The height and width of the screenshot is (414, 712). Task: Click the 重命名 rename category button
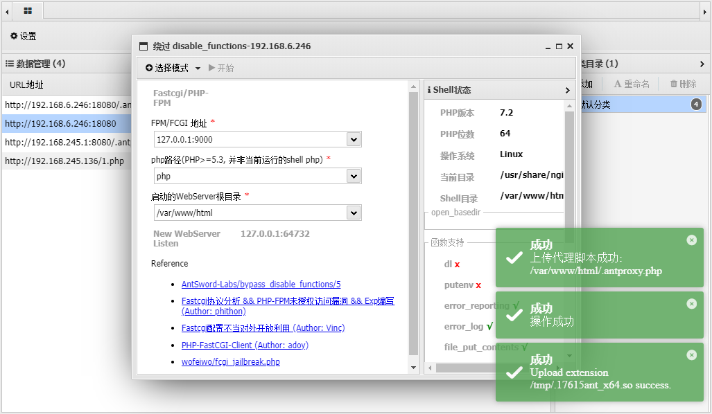(x=632, y=84)
